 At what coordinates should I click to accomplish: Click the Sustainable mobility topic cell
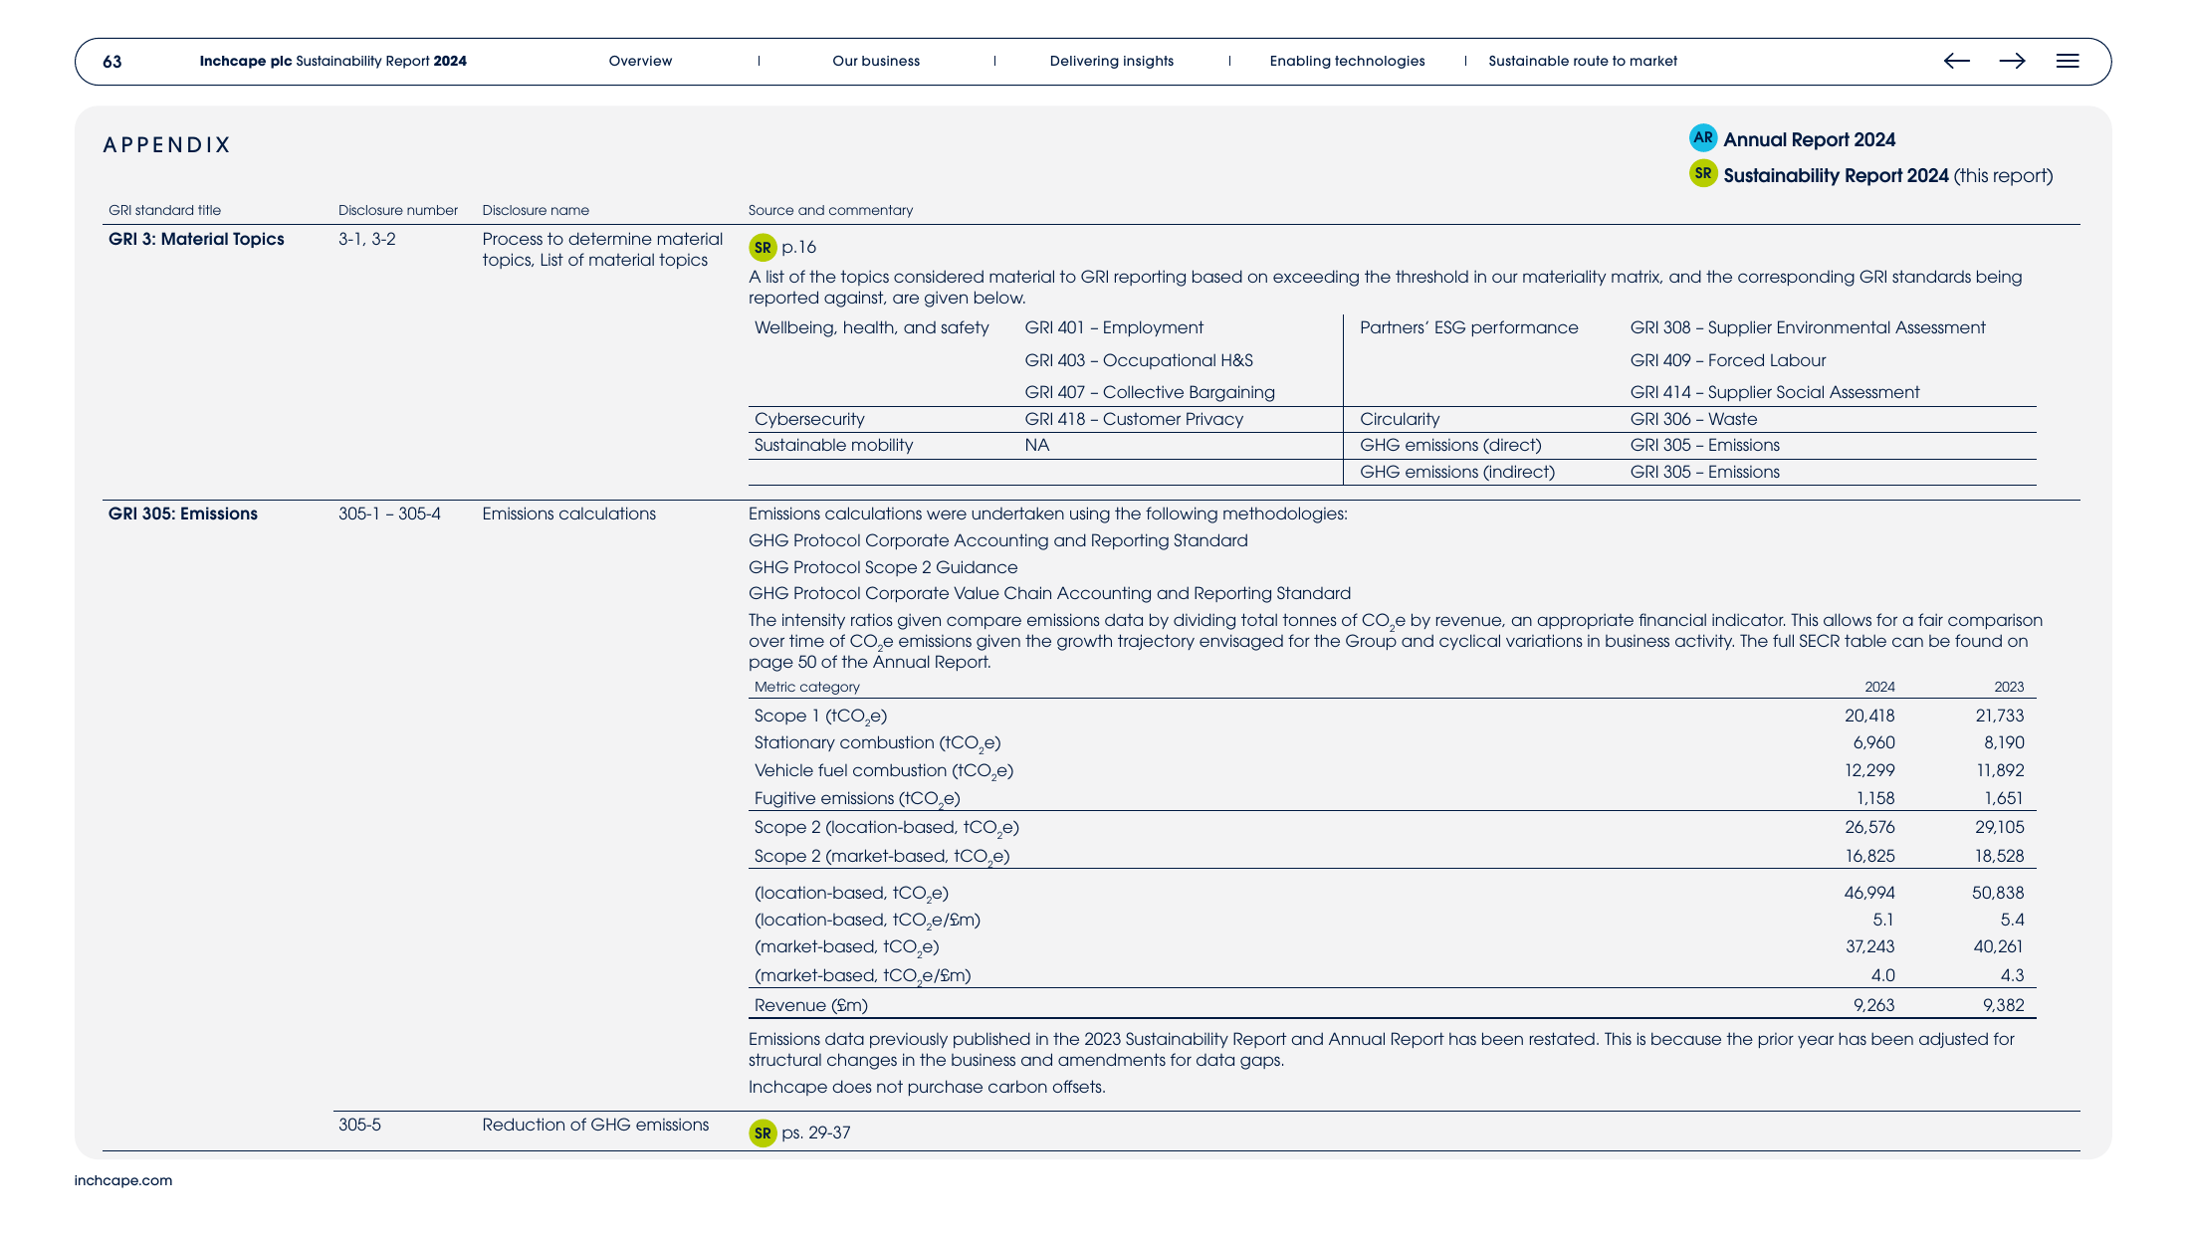tap(833, 445)
